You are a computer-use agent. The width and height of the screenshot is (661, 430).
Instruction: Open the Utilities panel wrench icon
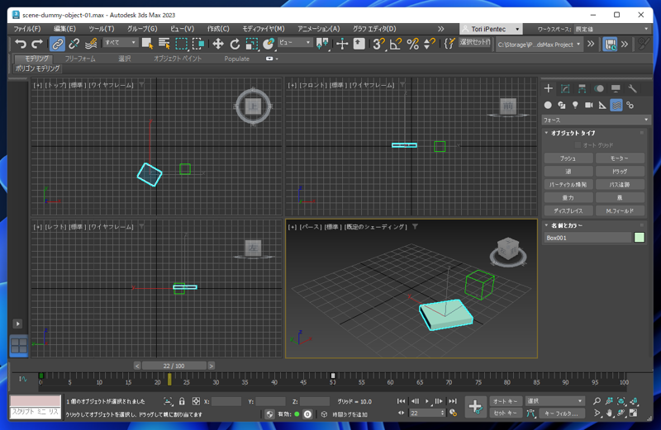[632, 88]
